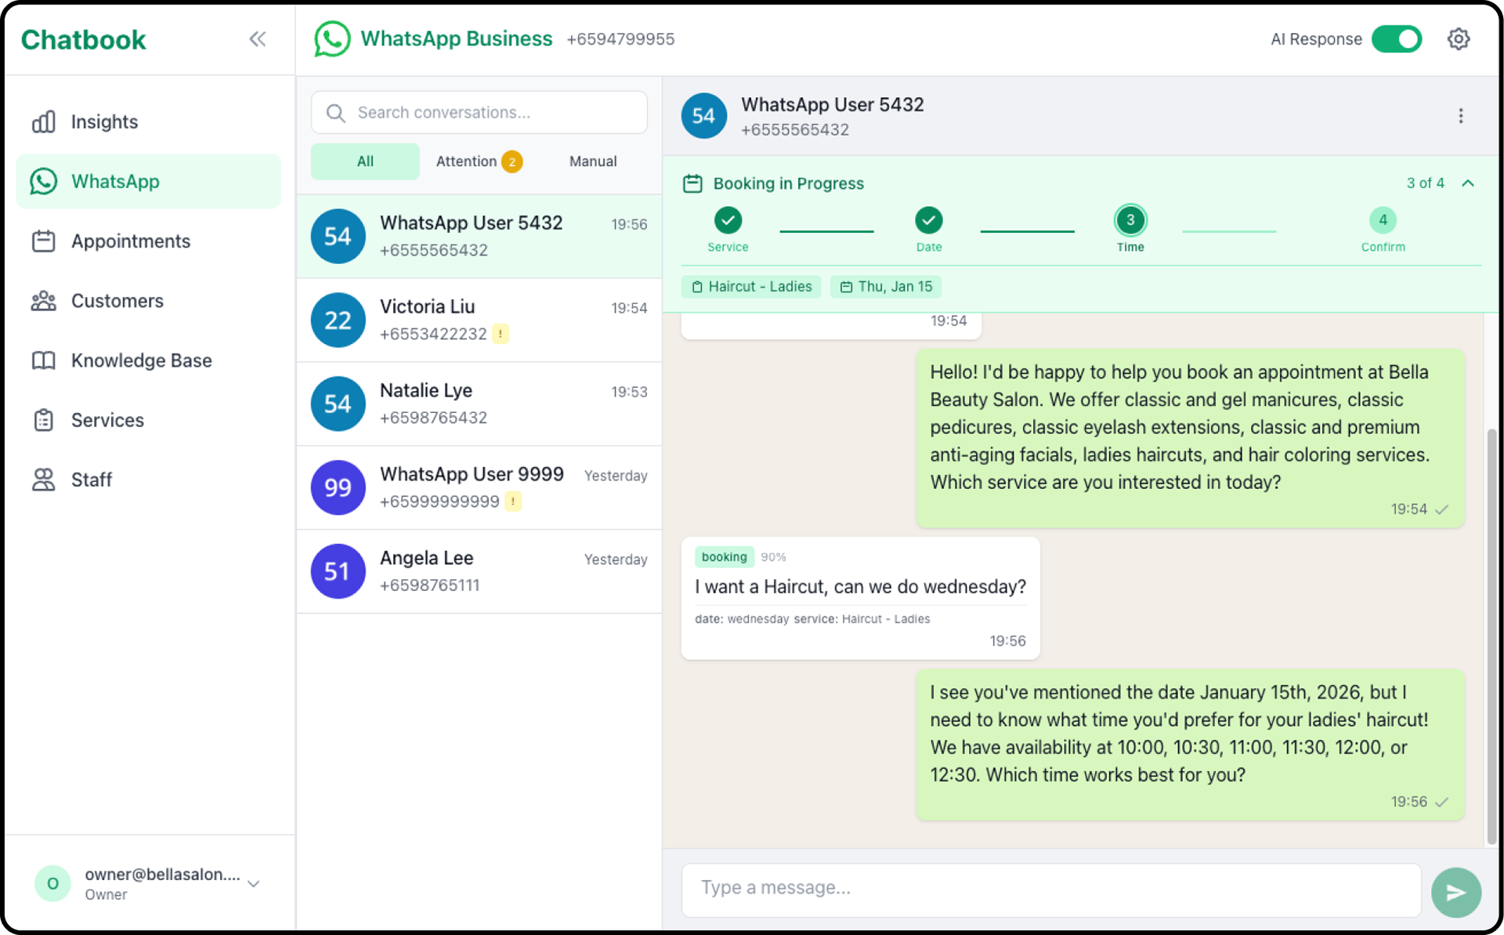1504x935 pixels.
Task: Click the settings gear icon
Action: click(1458, 39)
